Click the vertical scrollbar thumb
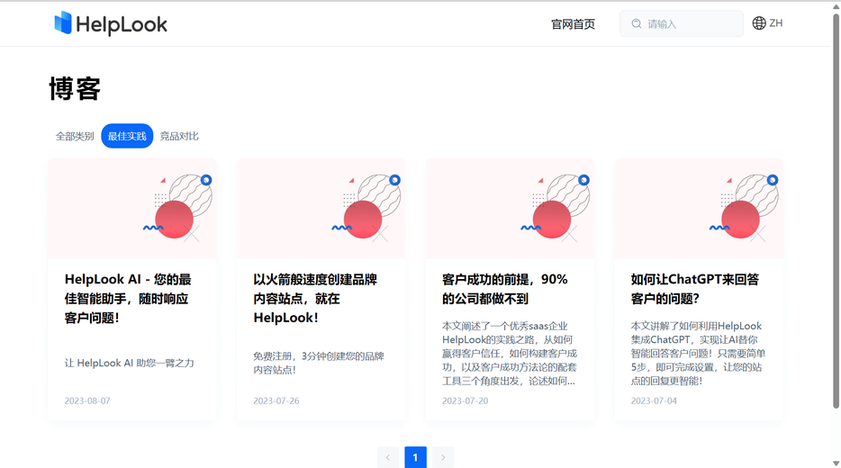The image size is (841, 468). [836, 211]
